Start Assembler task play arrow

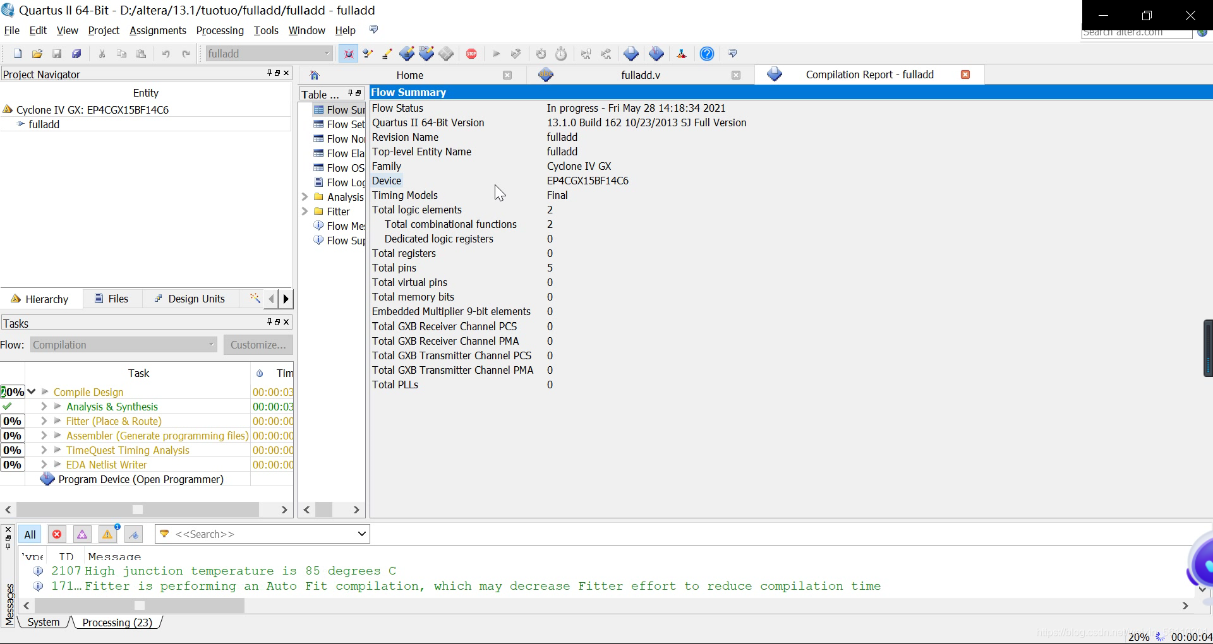pyautogui.click(x=57, y=436)
